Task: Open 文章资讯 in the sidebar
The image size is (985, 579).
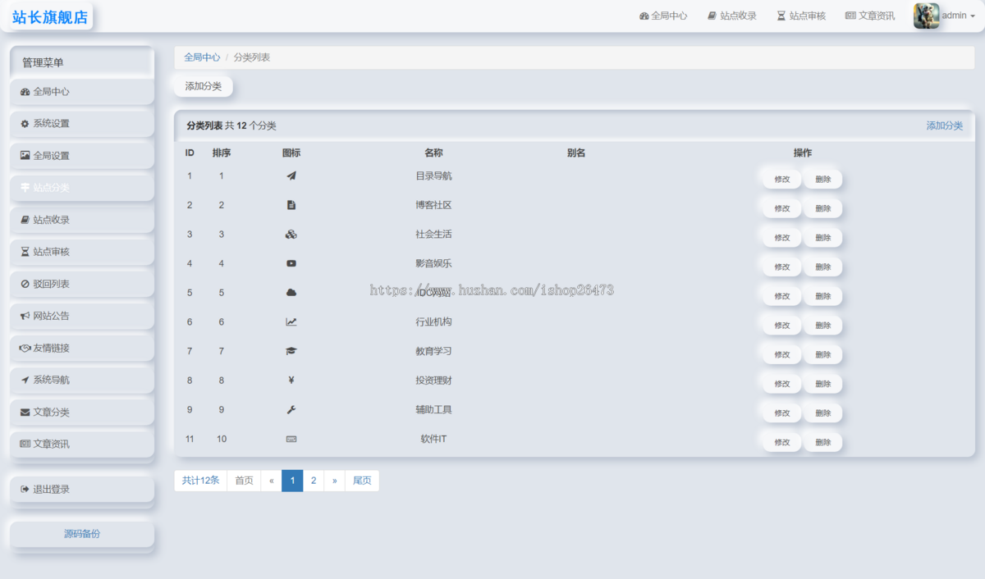Action: pyautogui.click(x=82, y=444)
